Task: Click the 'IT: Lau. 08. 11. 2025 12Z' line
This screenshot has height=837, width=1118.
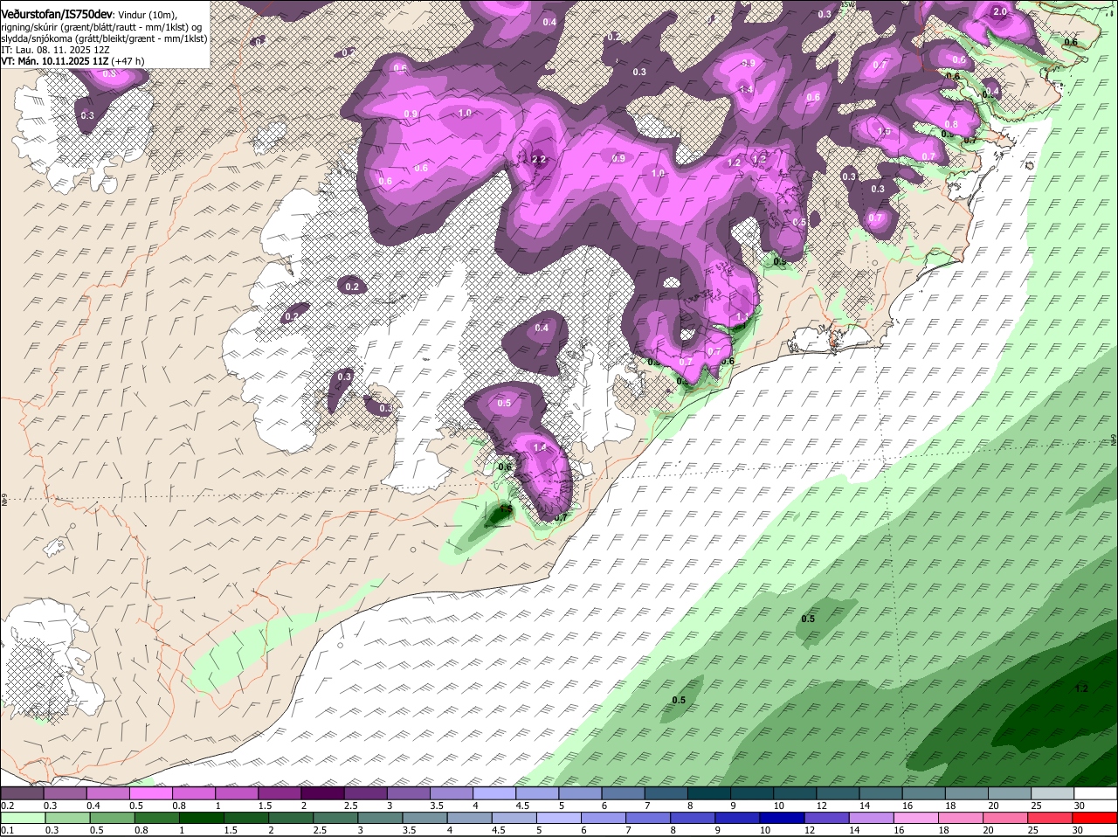Action: point(55,50)
